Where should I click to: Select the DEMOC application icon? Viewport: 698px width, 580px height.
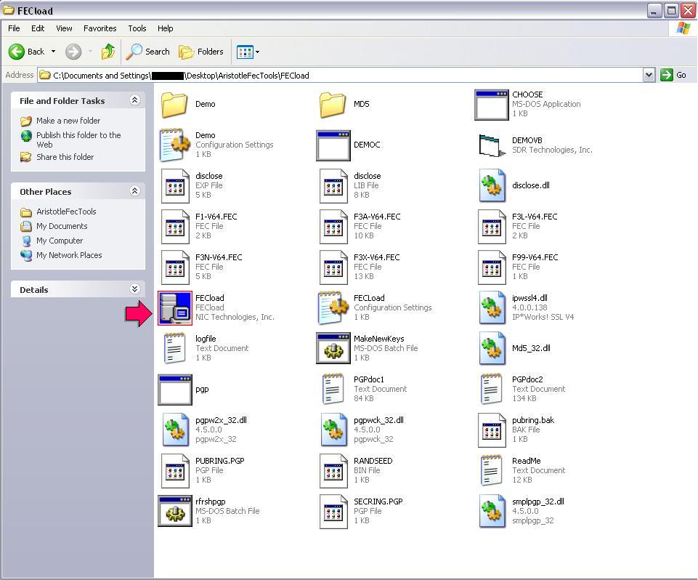[x=333, y=145]
